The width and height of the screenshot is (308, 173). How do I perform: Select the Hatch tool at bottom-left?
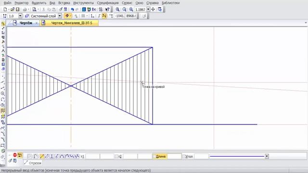click(x=3, y=157)
